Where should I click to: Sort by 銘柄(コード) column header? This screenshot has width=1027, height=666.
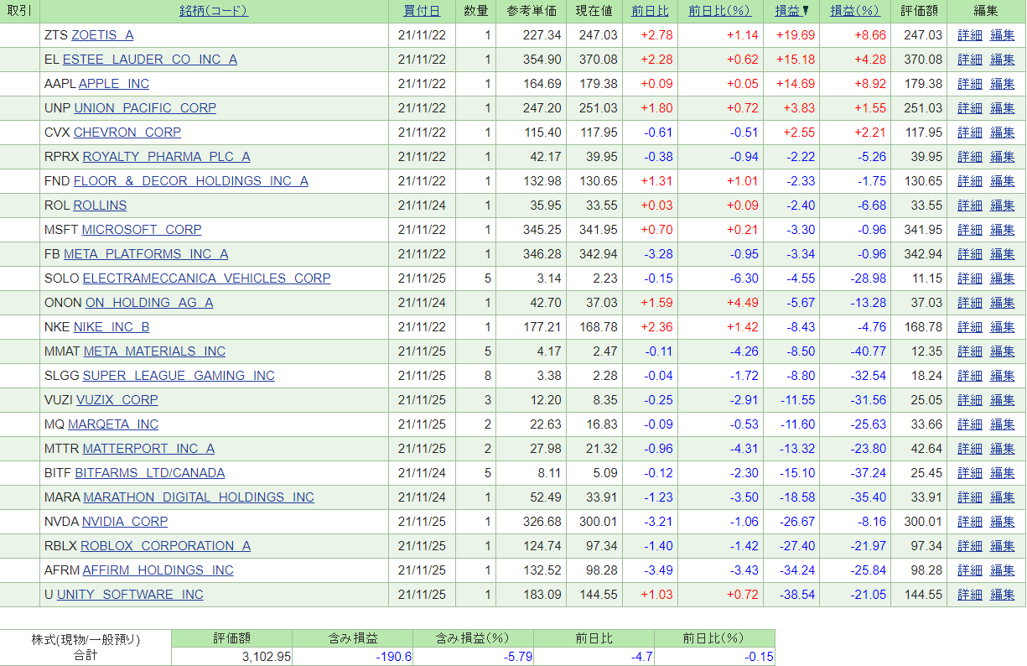[x=214, y=11]
